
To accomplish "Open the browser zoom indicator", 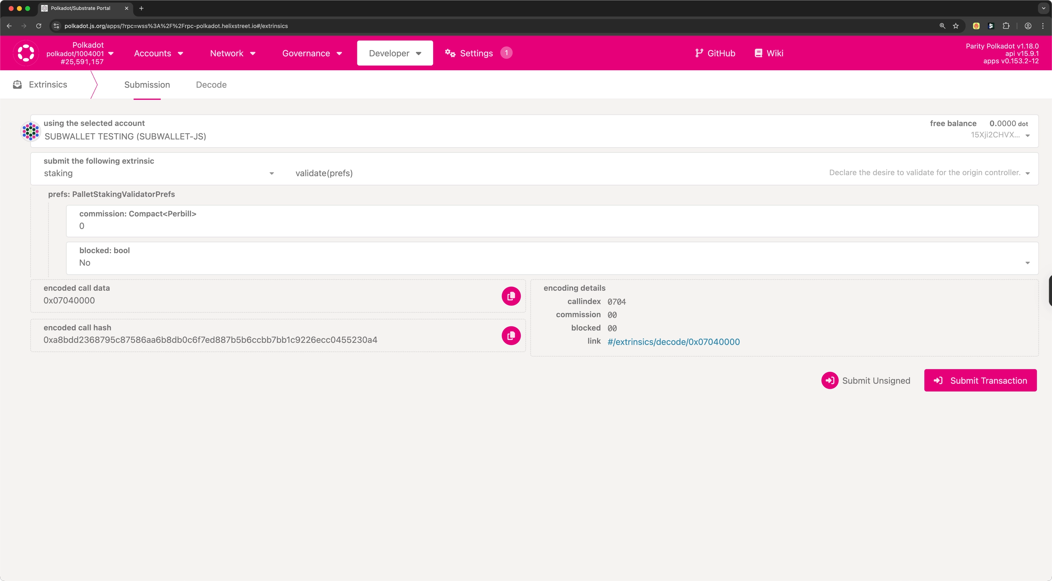I will [x=942, y=26].
